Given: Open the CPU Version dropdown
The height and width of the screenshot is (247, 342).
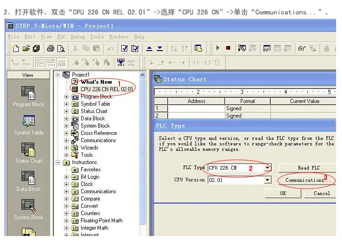Looking at the screenshot, I should 267,180.
